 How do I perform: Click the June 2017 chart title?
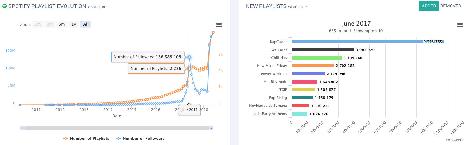pos(356,24)
